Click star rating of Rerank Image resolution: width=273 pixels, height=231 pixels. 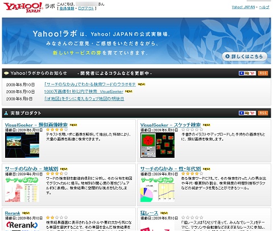coord(57,217)
